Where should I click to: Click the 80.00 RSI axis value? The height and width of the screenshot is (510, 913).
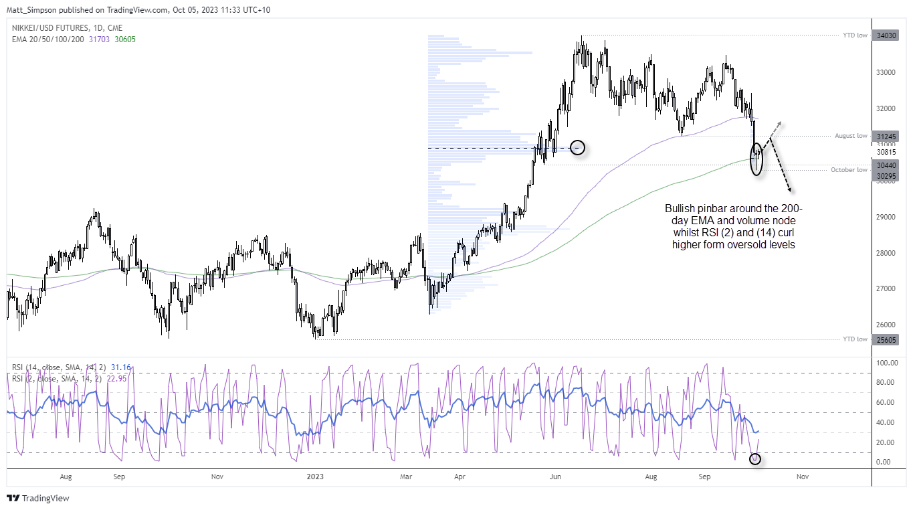[x=887, y=383]
